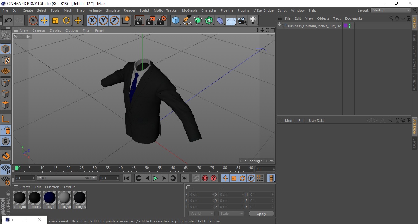Image resolution: width=418 pixels, height=224 pixels.
Task: Toggle X axis lock
Action: [92, 21]
